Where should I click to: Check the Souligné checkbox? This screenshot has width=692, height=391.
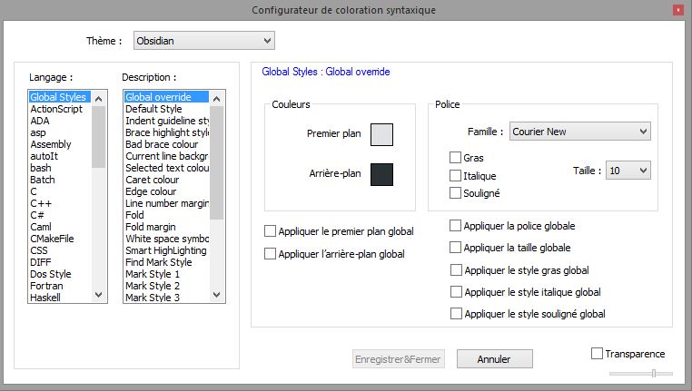(456, 192)
